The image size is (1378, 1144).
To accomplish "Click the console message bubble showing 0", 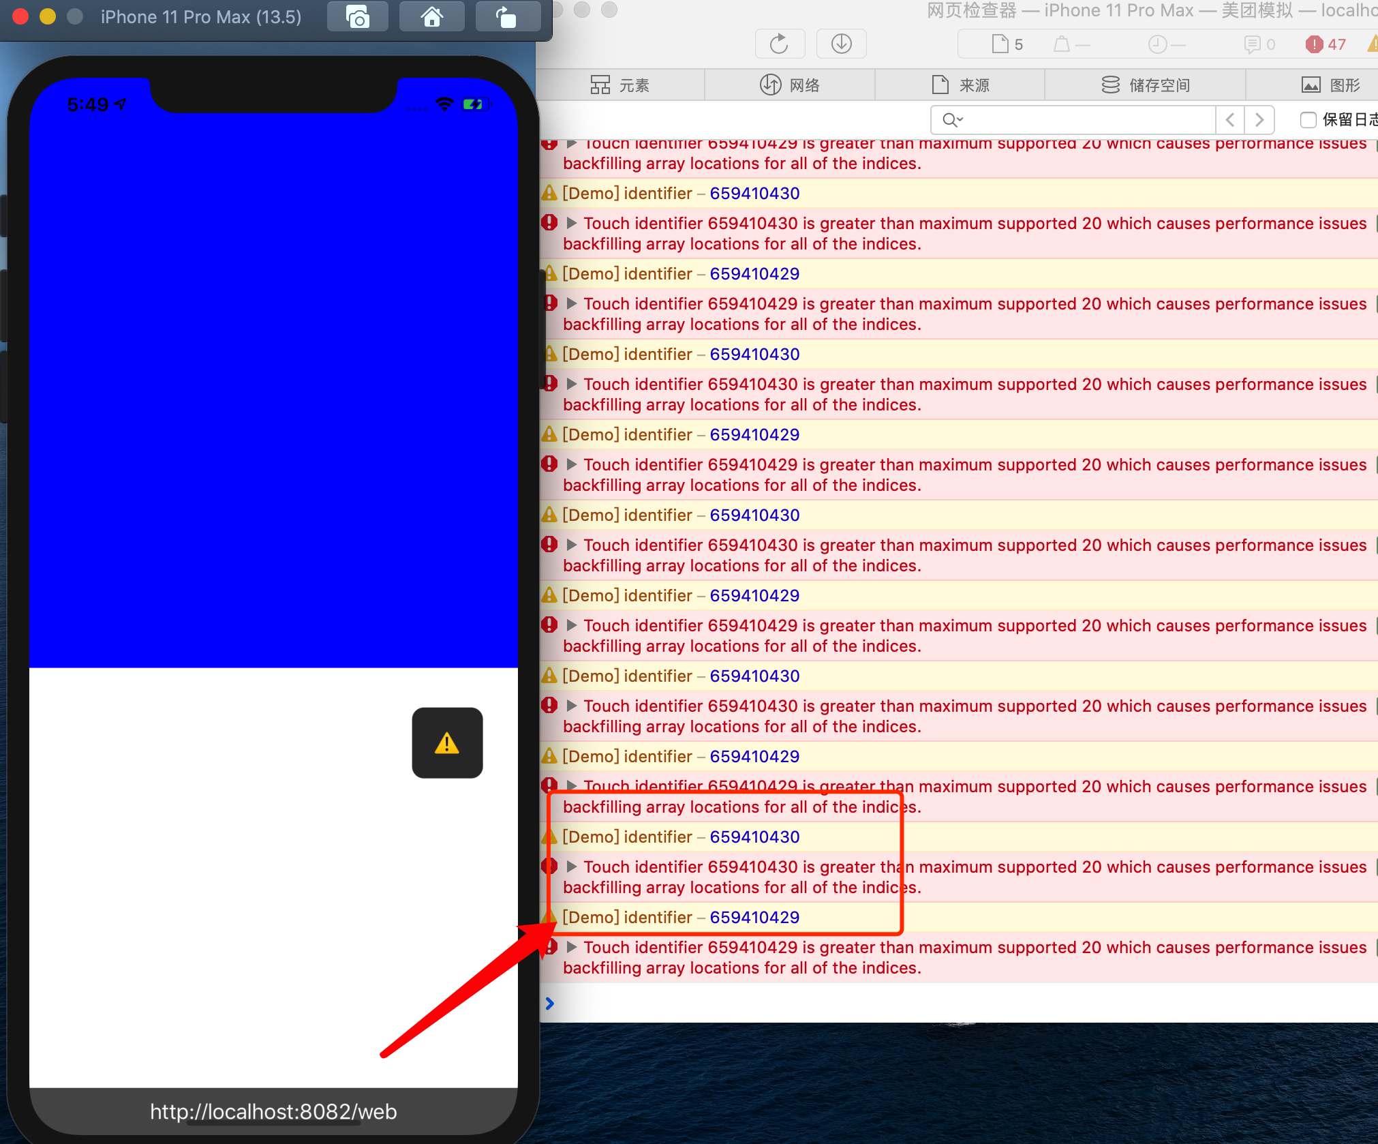I will coord(1259,44).
